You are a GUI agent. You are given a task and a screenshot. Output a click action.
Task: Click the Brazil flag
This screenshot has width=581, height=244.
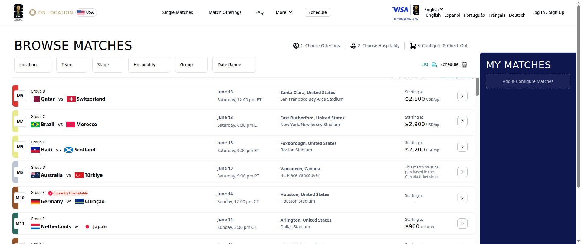35,124
